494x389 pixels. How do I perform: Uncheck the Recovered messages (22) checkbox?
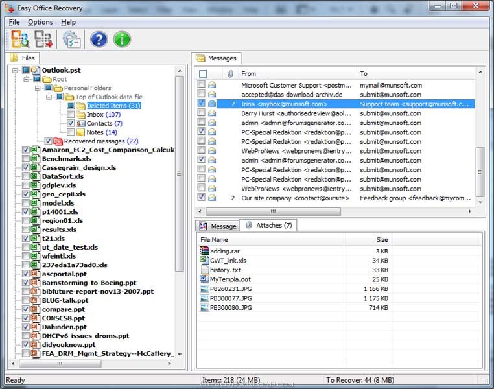tap(48, 141)
